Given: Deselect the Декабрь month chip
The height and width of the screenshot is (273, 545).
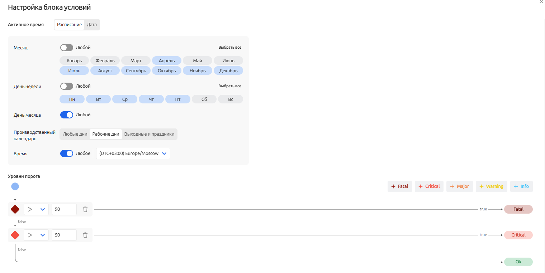Looking at the screenshot, I should [228, 70].
